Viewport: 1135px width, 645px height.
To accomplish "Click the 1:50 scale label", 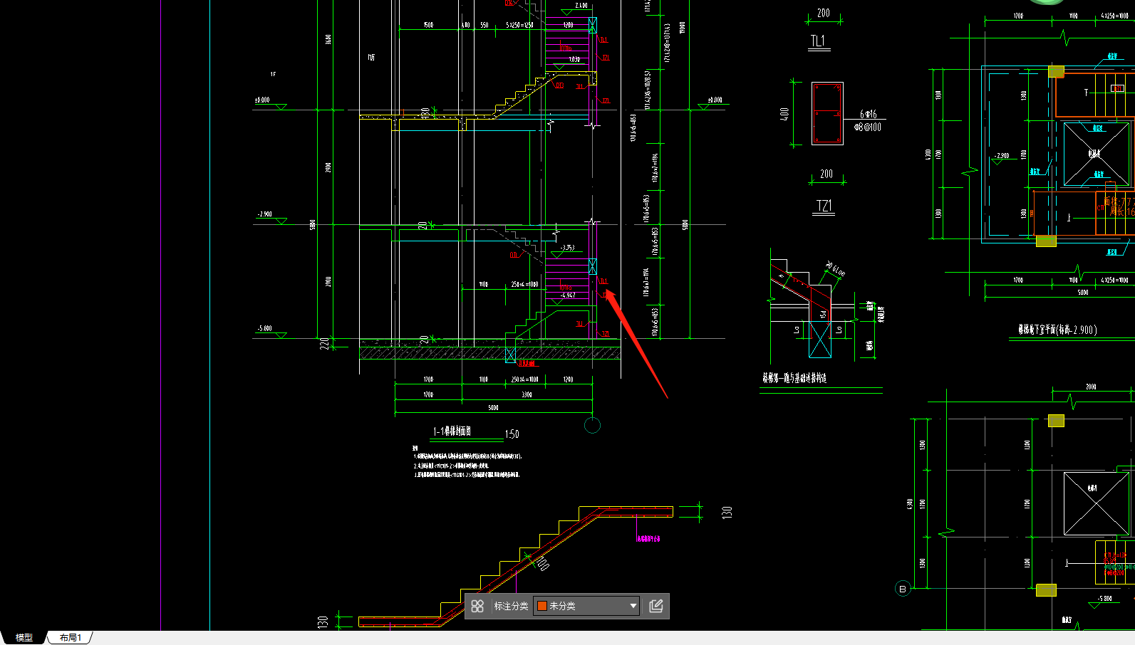I will (512, 434).
